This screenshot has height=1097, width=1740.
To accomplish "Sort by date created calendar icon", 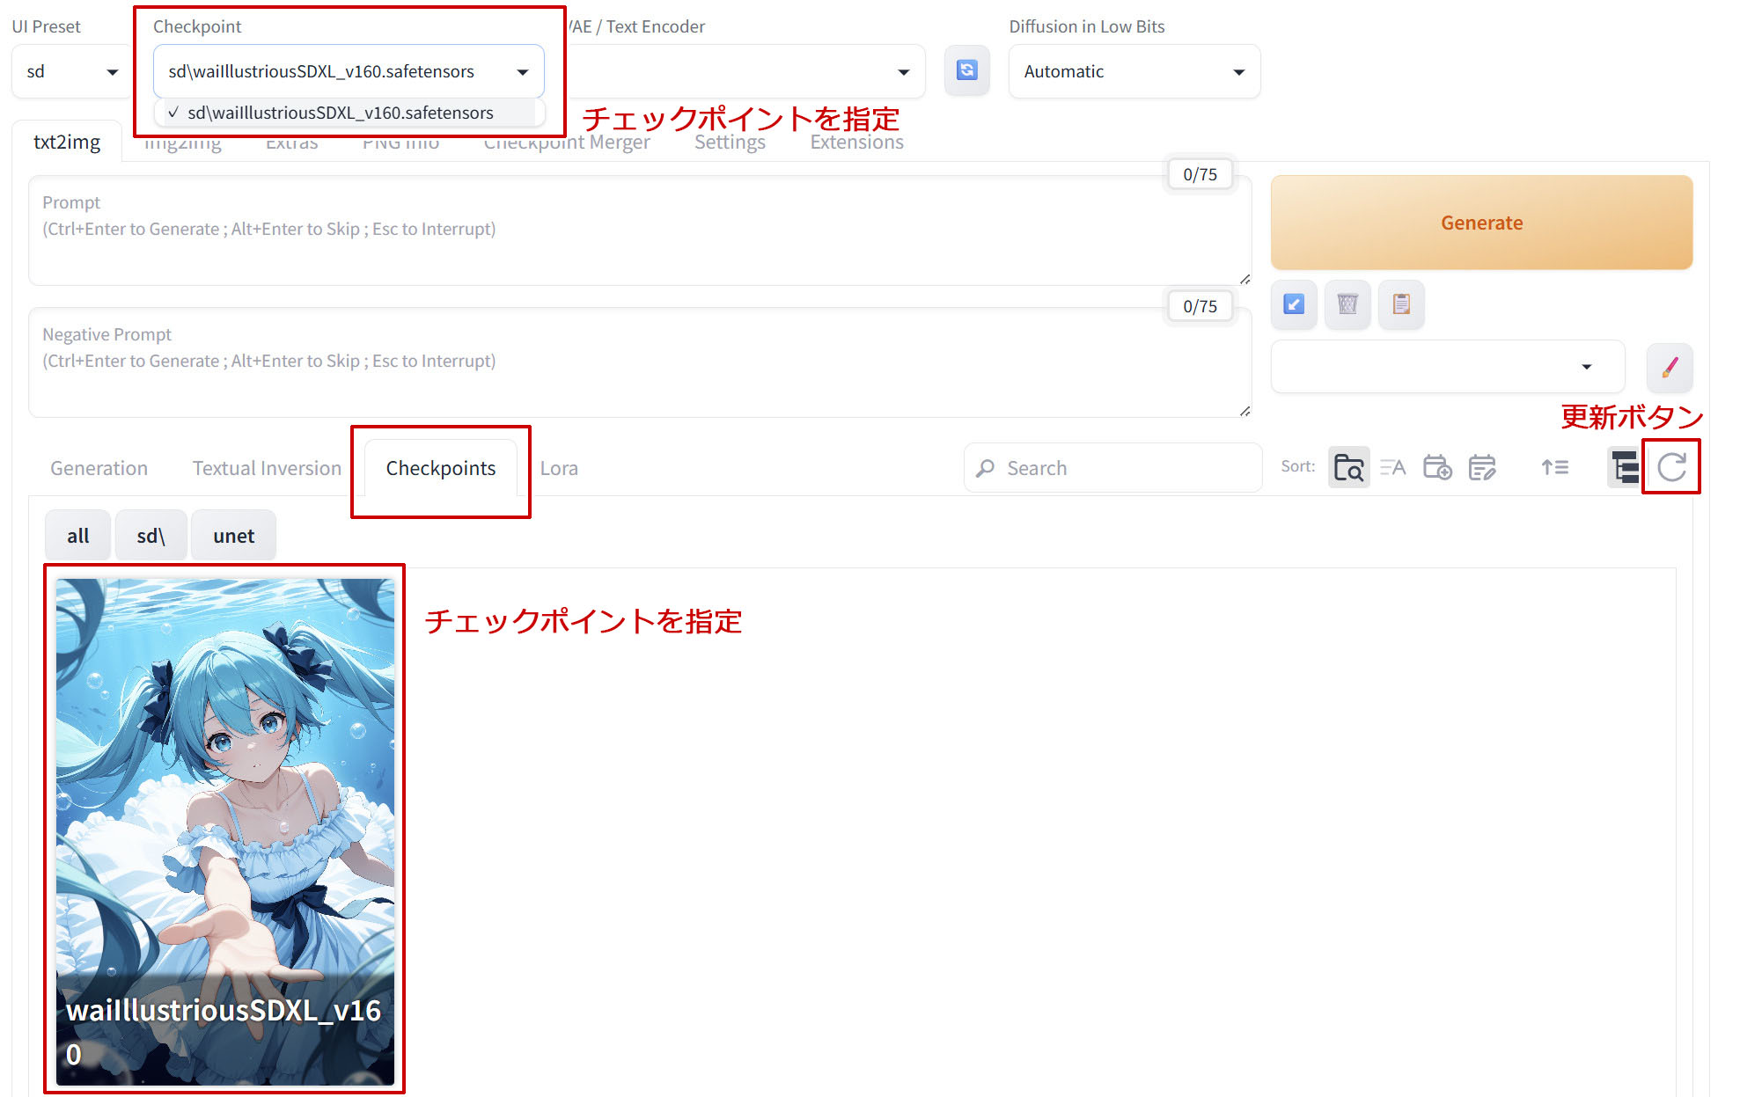I will click(1437, 467).
